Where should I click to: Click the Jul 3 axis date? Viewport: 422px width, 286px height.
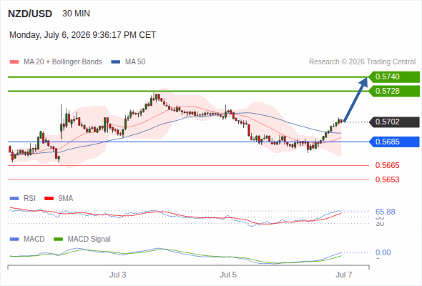click(117, 275)
